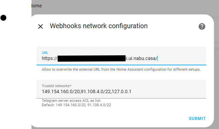Focus the Trusted networks input field
Image resolution: width=219 pixels, height=129 pixels.
[121, 89]
